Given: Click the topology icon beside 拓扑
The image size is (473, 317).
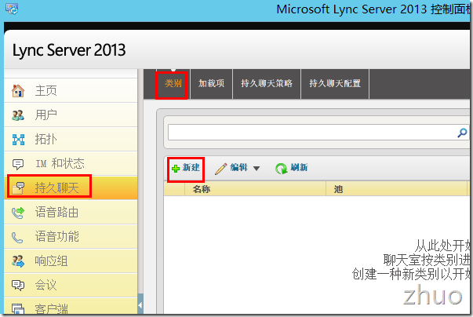Looking at the screenshot, I should pos(18,140).
